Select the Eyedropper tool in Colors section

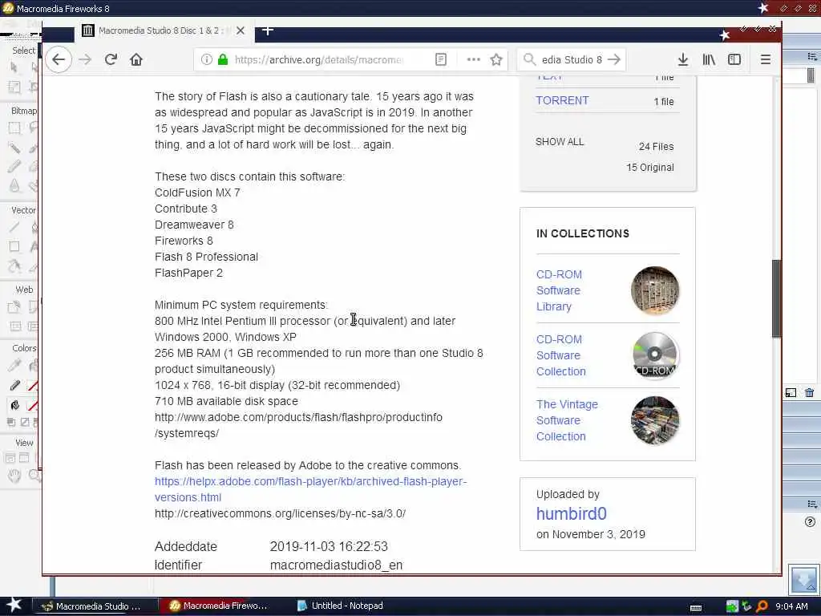pos(14,365)
